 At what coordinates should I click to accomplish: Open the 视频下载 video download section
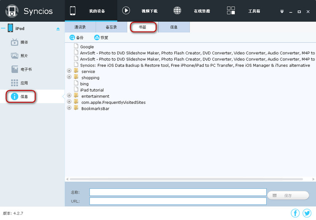(149, 11)
